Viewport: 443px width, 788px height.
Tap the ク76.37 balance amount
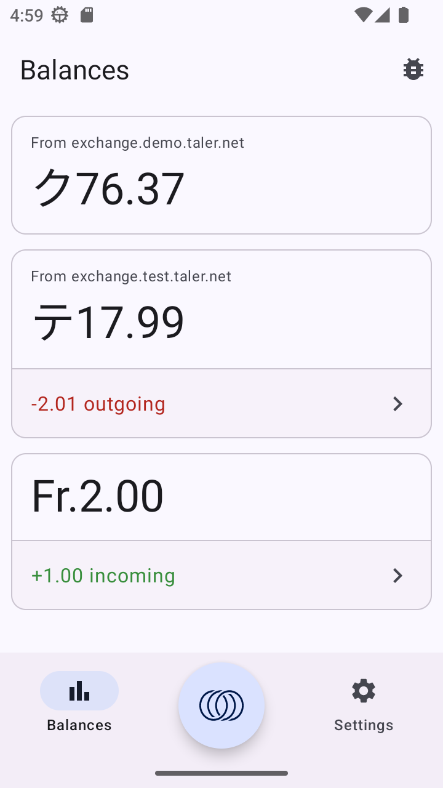108,188
